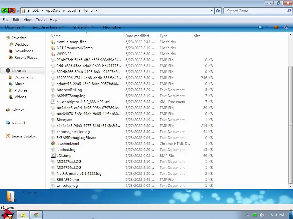Open the View menu
Image resolution: width=293 pixels, height=219 pixels.
(27, 20)
